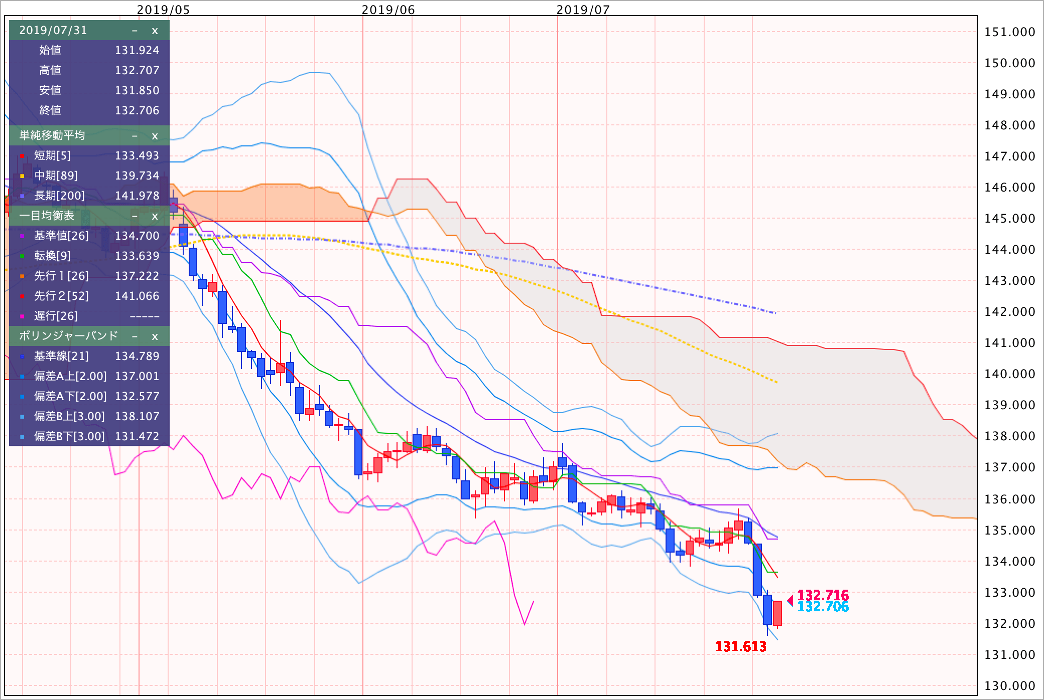This screenshot has width=1044, height=700.
Task: Close the 2019/07/31 price panel with the x button
Action: tap(155, 31)
